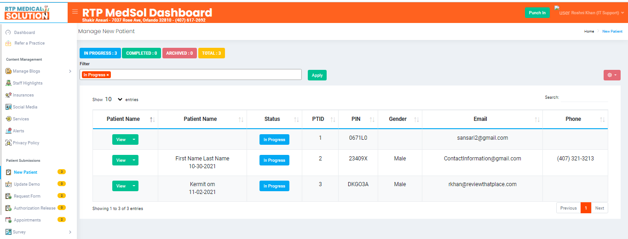
Task: Open Roshni Khan user menu dropdown
Action: tap(597, 13)
